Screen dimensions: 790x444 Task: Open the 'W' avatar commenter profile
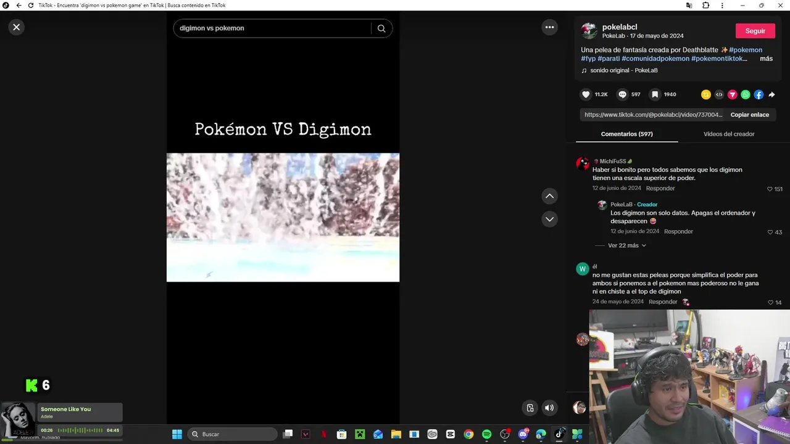pyautogui.click(x=583, y=269)
